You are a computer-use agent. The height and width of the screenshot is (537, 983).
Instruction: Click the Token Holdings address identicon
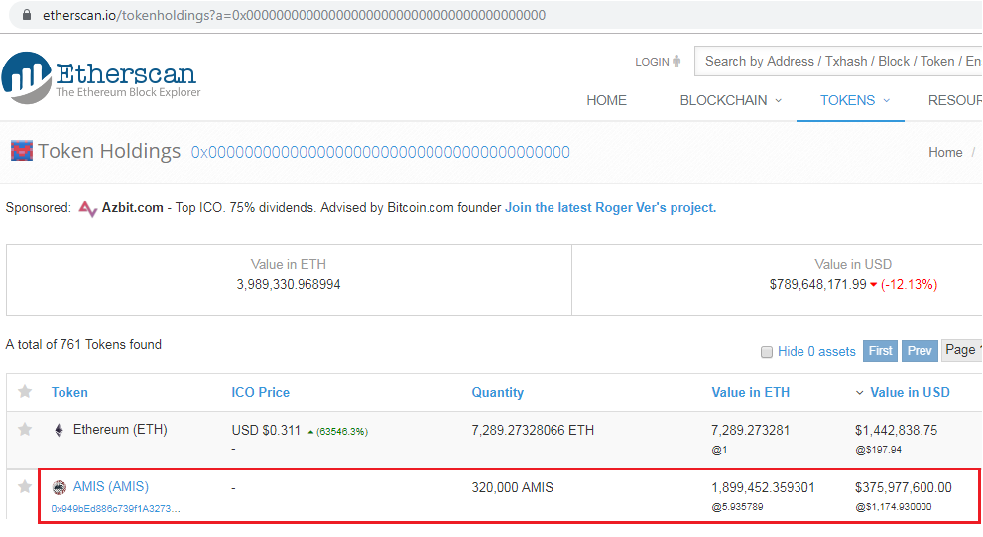[x=21, y=151]
